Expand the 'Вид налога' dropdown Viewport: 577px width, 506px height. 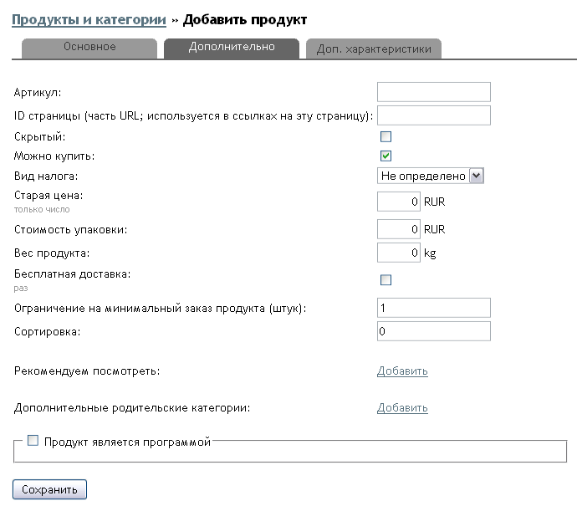click(431, 176)
